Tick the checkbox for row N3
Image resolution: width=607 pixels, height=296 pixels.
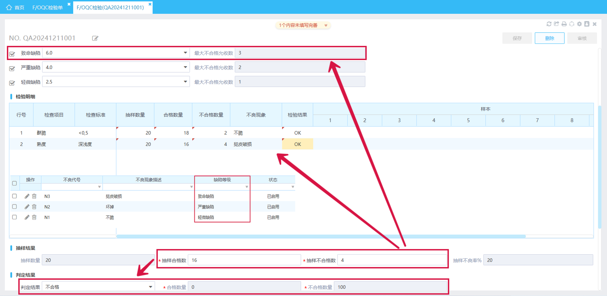coord(15,196)
